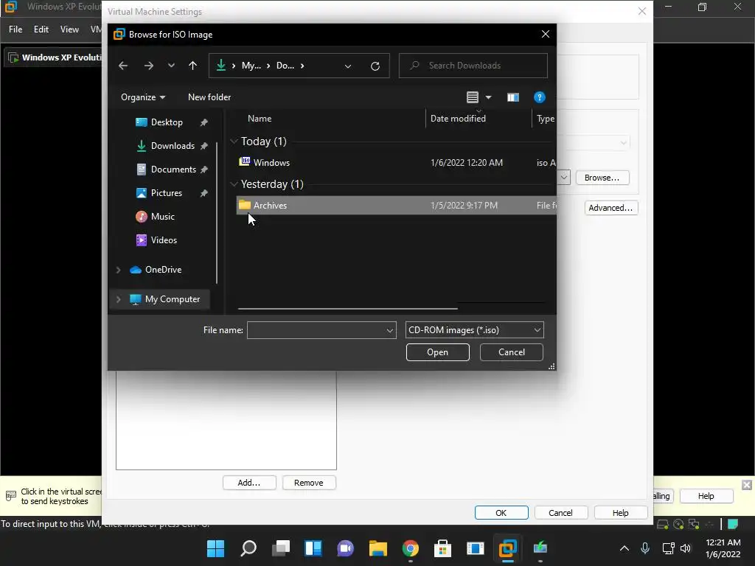Open Microsoft Store from the taskbar
The image size is (755, 566).
click(442, 548)
